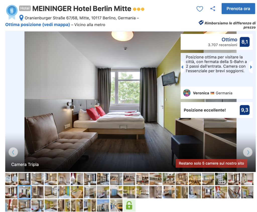Screen dimensions: 257x212
Task: Click the share icon
Action: coord(213,9)
